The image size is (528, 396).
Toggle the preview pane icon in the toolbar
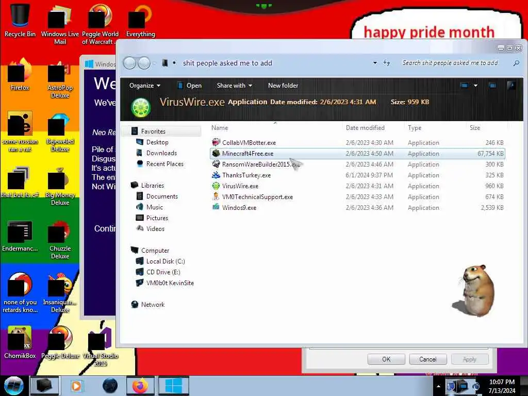tap(492, 86)
